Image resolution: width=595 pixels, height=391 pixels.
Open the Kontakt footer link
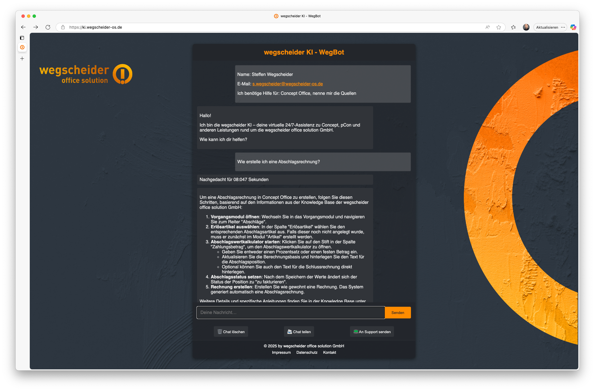[x=330, y=353]
